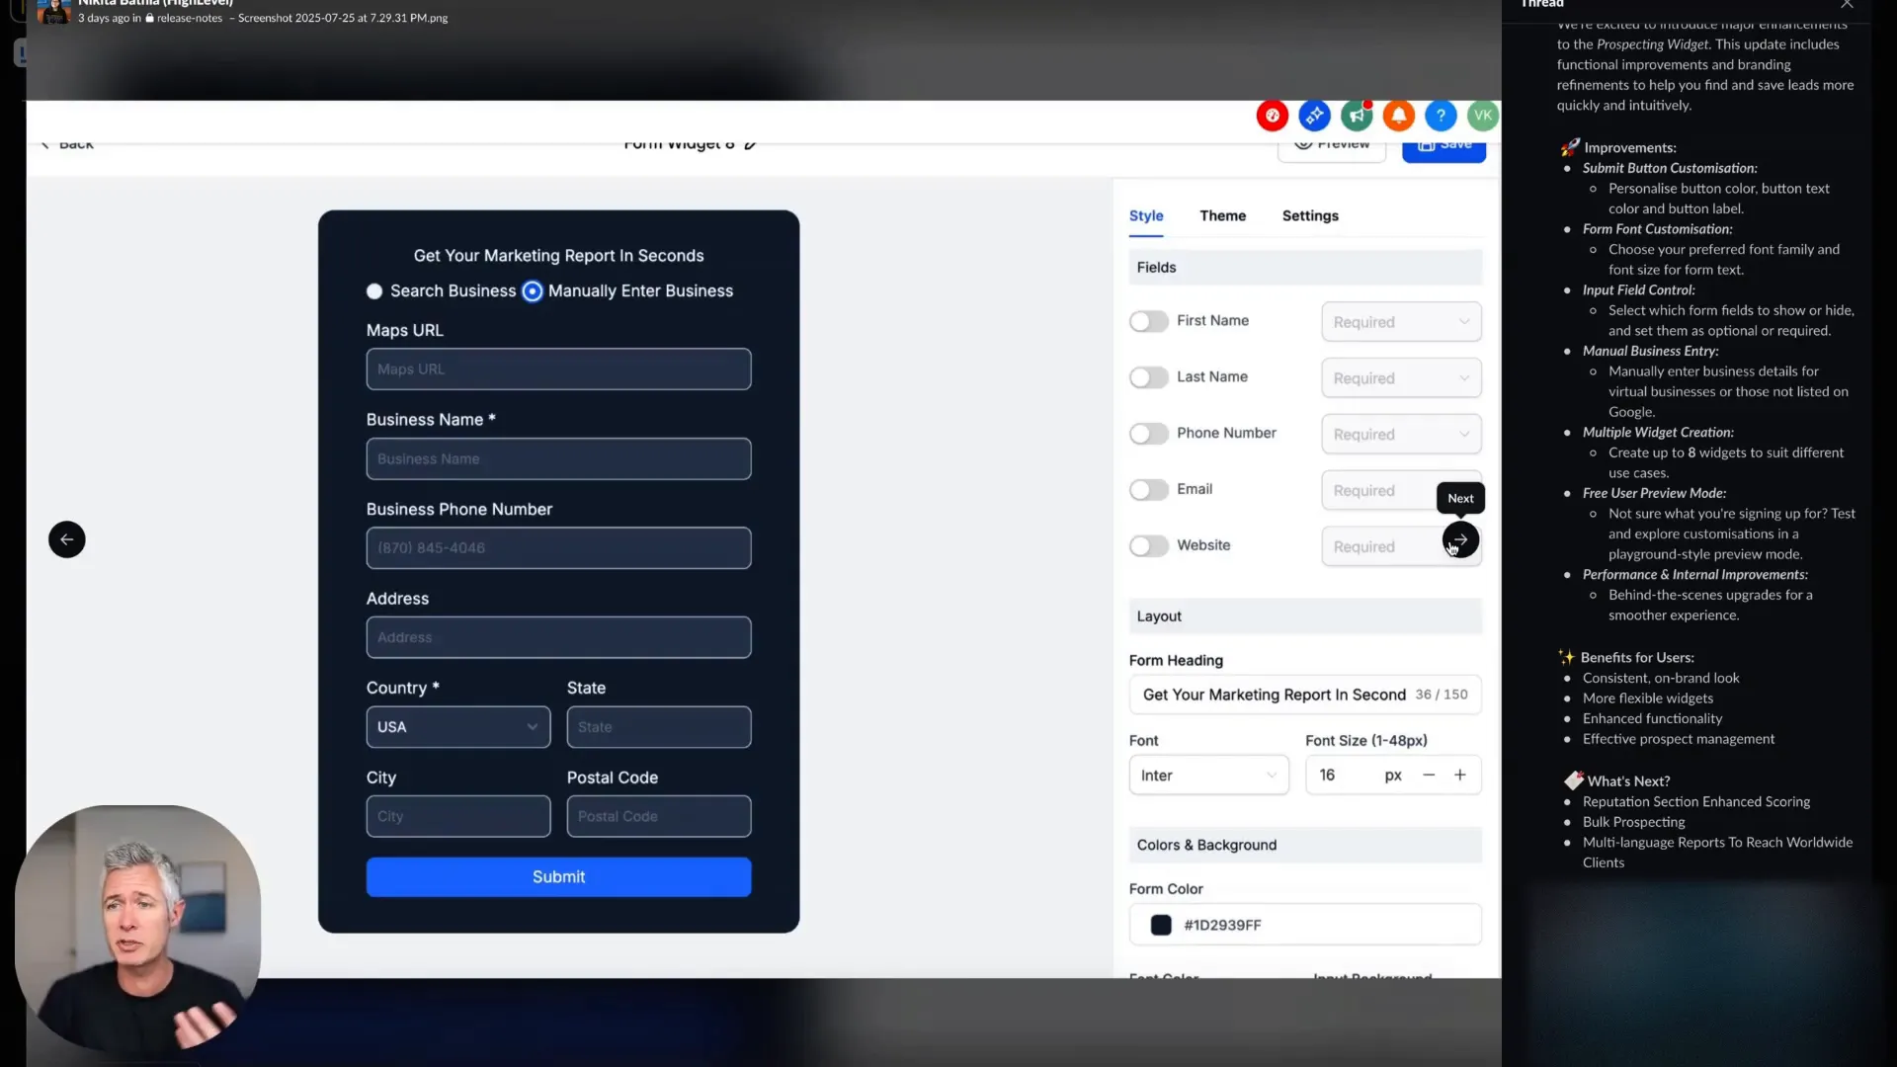Toggle the Last Name field switch
Screen dimensions: 1897x1067
click(1149, 378)
